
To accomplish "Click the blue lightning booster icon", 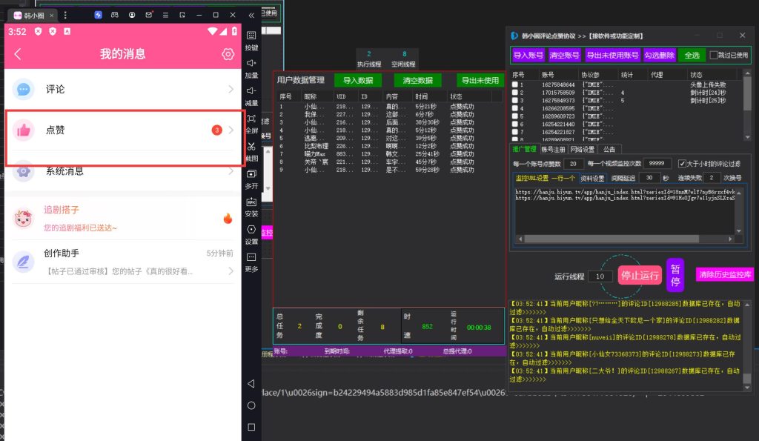I will pos(98,15).
